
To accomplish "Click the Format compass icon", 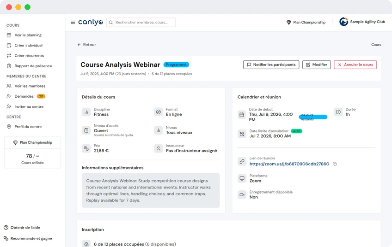I will 158,112.
